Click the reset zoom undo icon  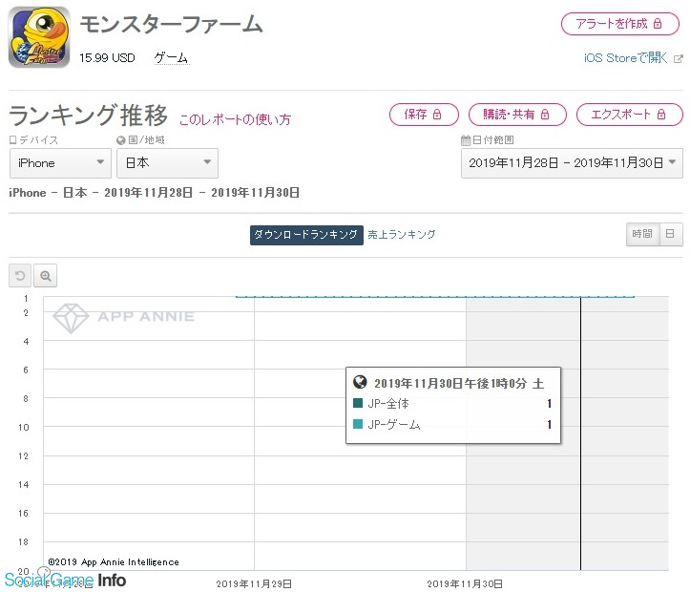pyautogui.click(x=20, y=276)
